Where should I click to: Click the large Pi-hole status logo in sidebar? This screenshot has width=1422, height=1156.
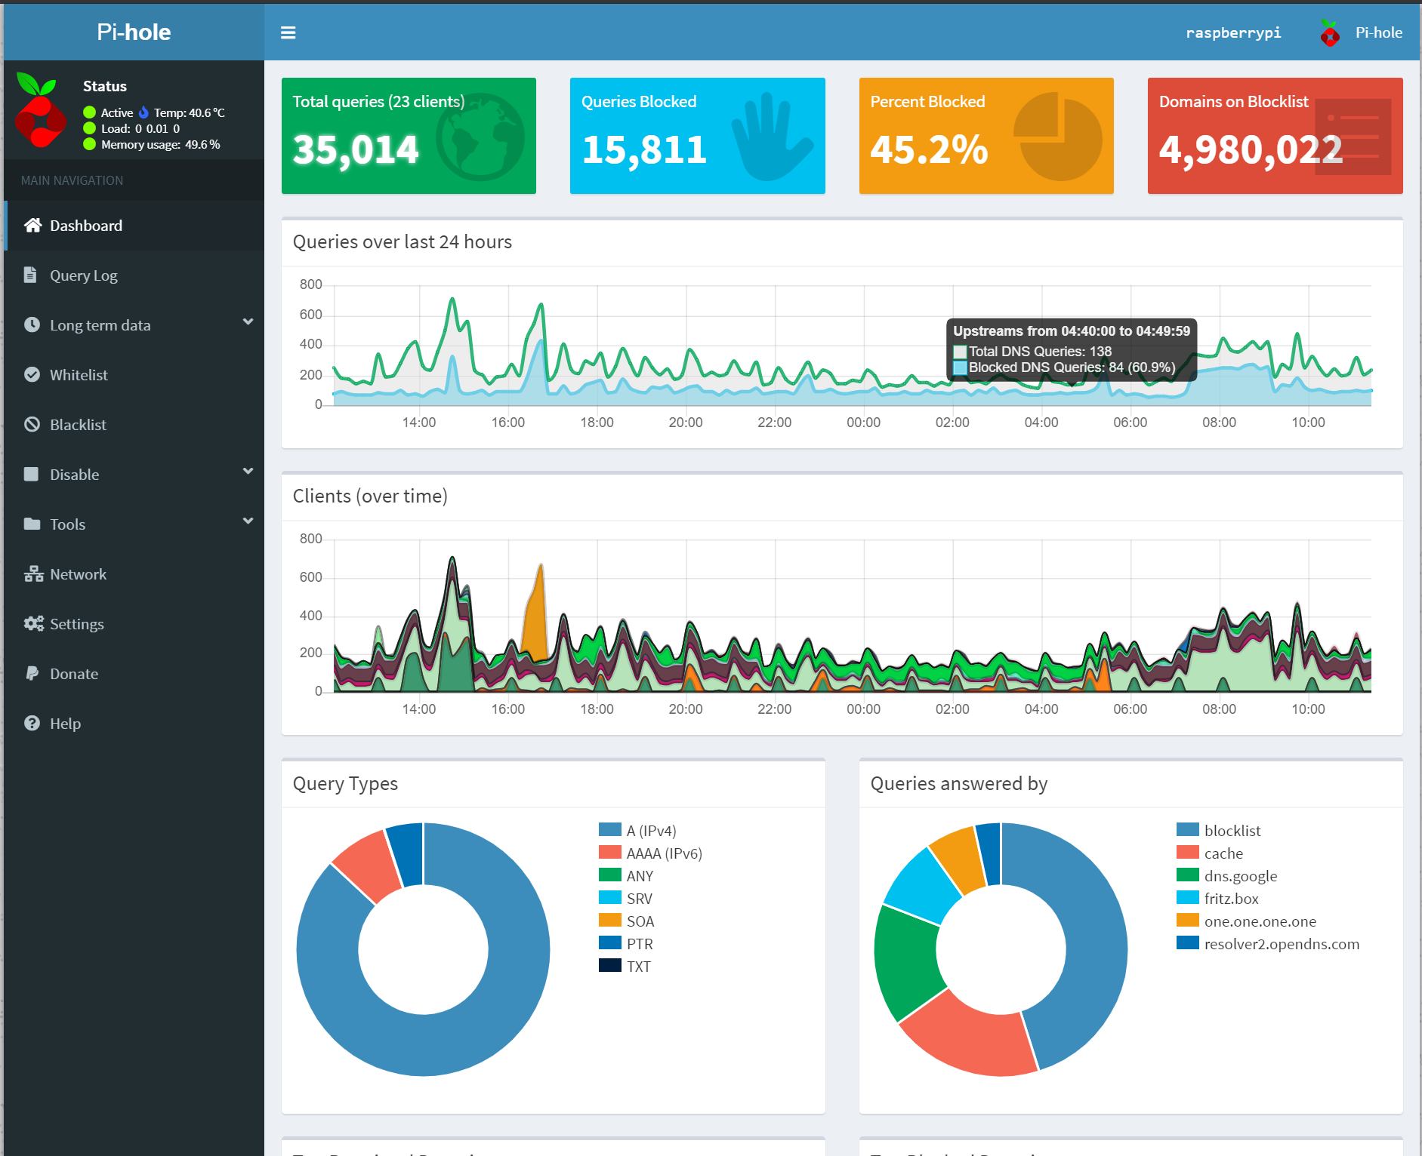[x=40, y=110]
